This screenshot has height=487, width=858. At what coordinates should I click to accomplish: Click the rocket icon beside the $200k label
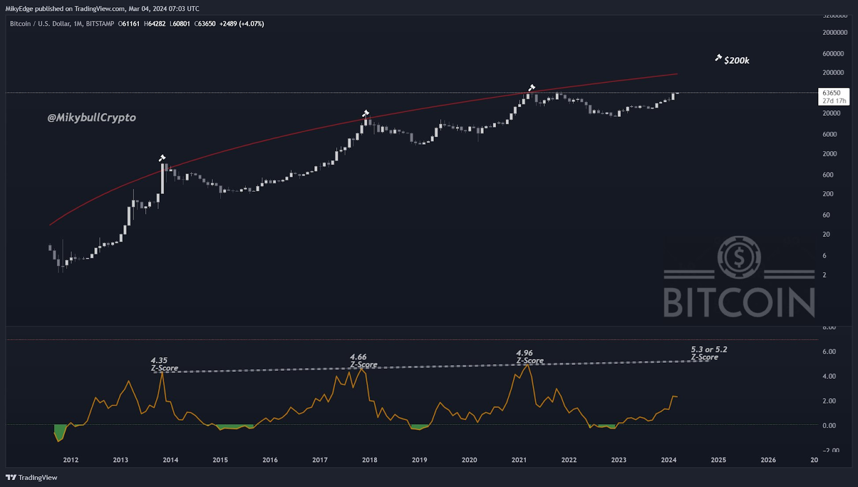[718, 58]
